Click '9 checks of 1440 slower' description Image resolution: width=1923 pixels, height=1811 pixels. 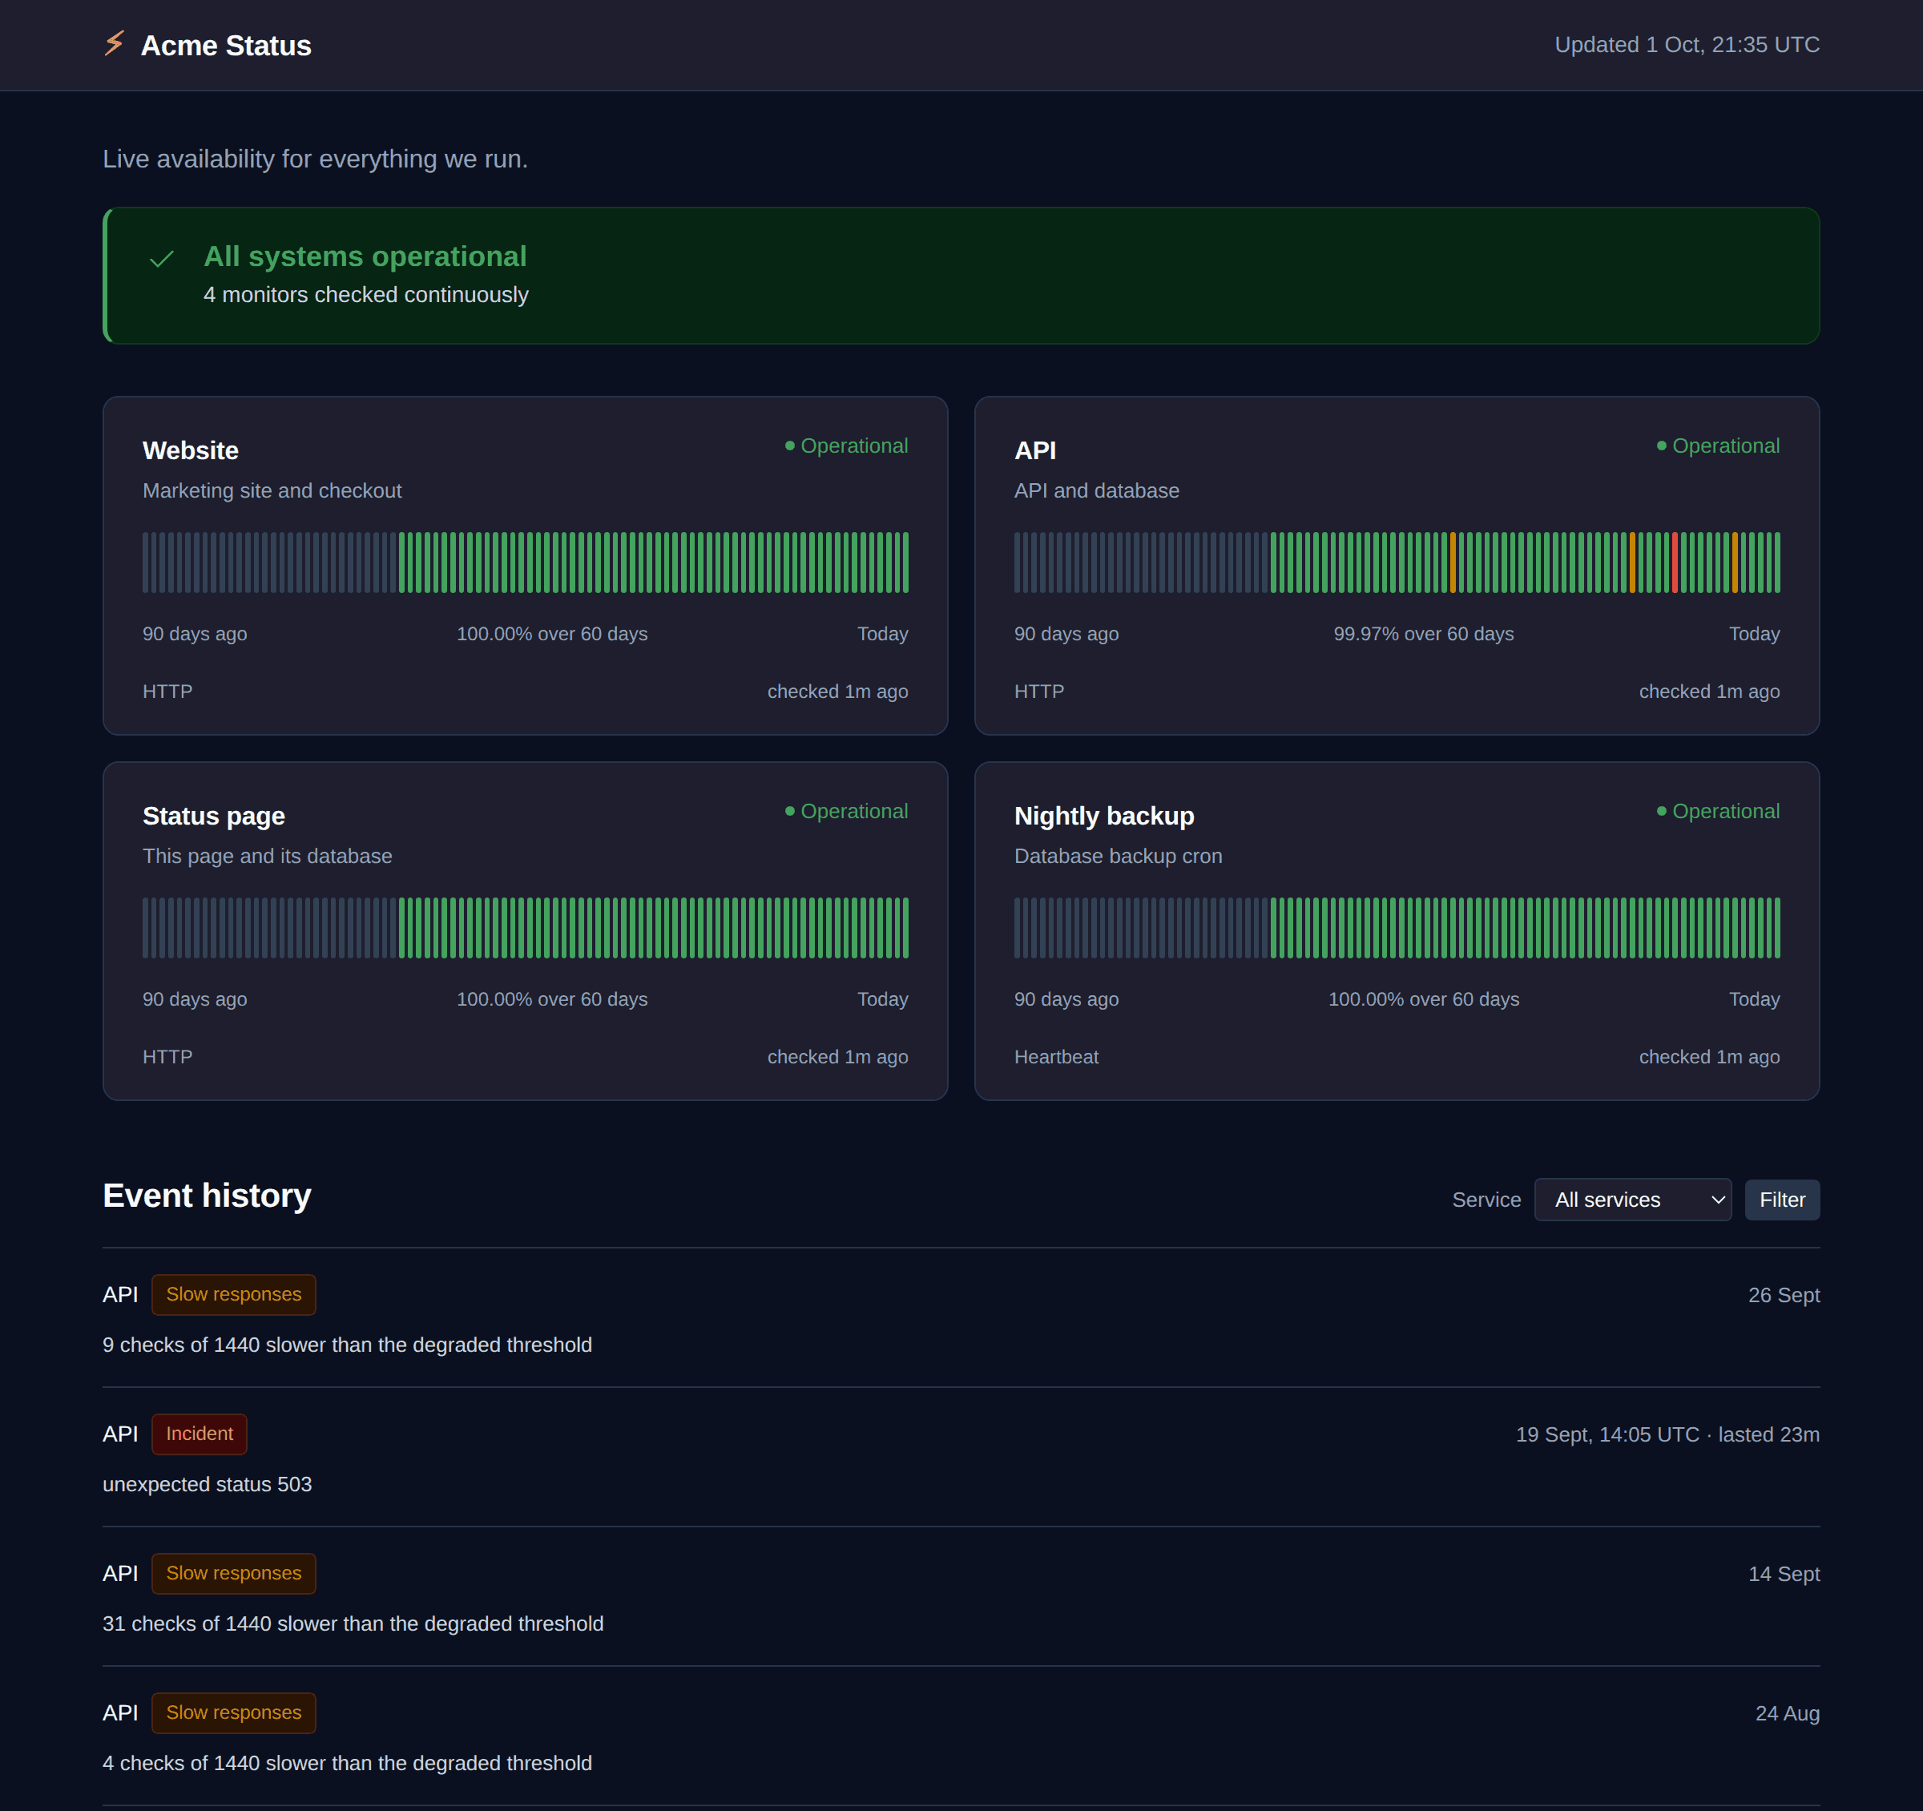pos(347,1345)
